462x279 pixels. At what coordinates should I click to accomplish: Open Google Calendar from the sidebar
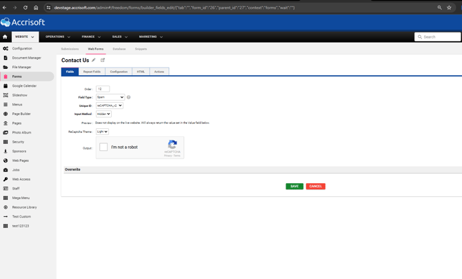point(24,86)
